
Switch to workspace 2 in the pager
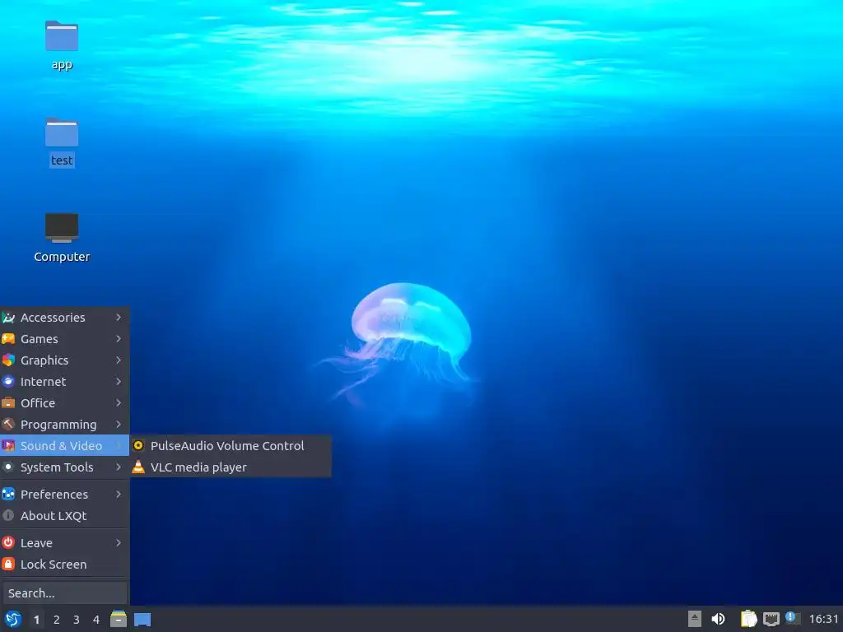pyautogui.click(x=57, y=620)
